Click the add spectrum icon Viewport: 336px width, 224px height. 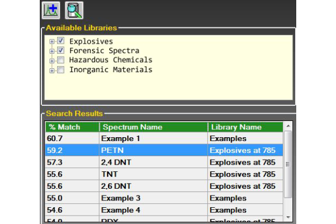[x=51, y=10]
